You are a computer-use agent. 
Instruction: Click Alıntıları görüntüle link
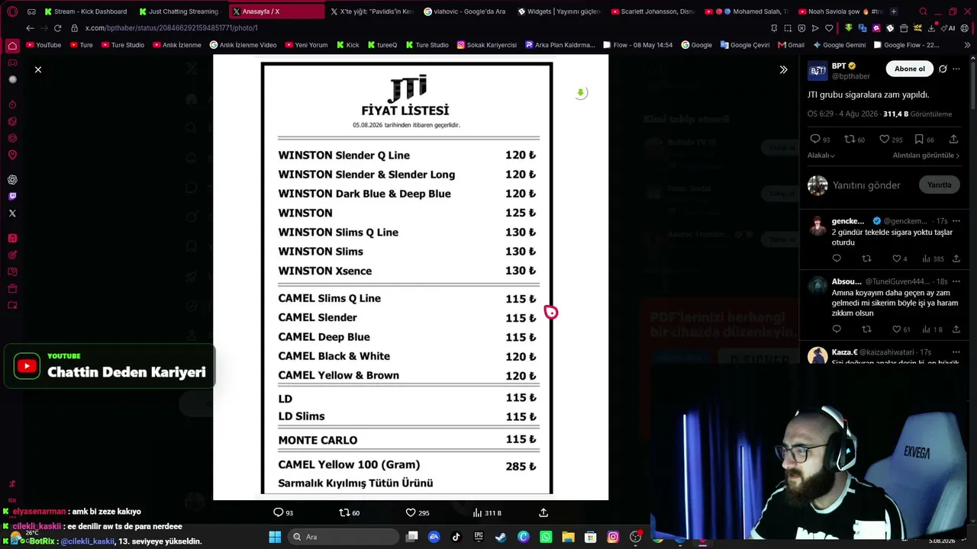[x=926, y=156]
